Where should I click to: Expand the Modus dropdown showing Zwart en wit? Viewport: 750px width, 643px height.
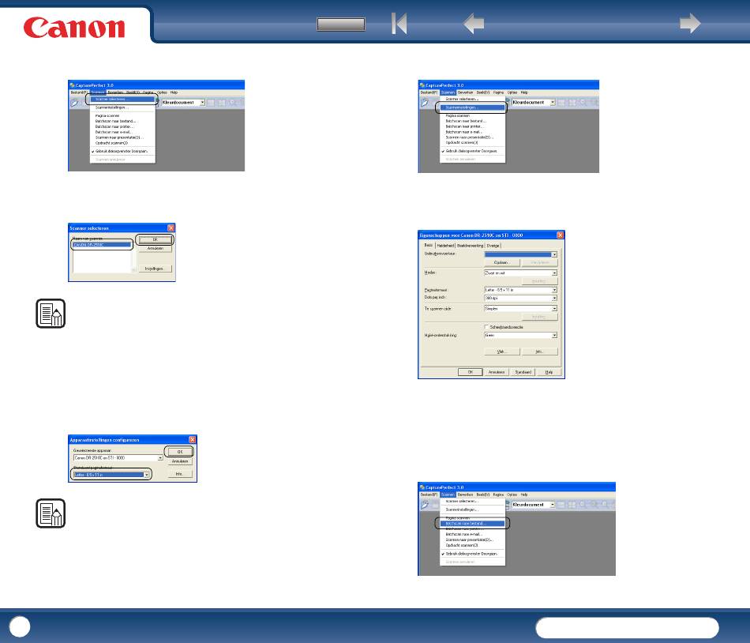554,273
